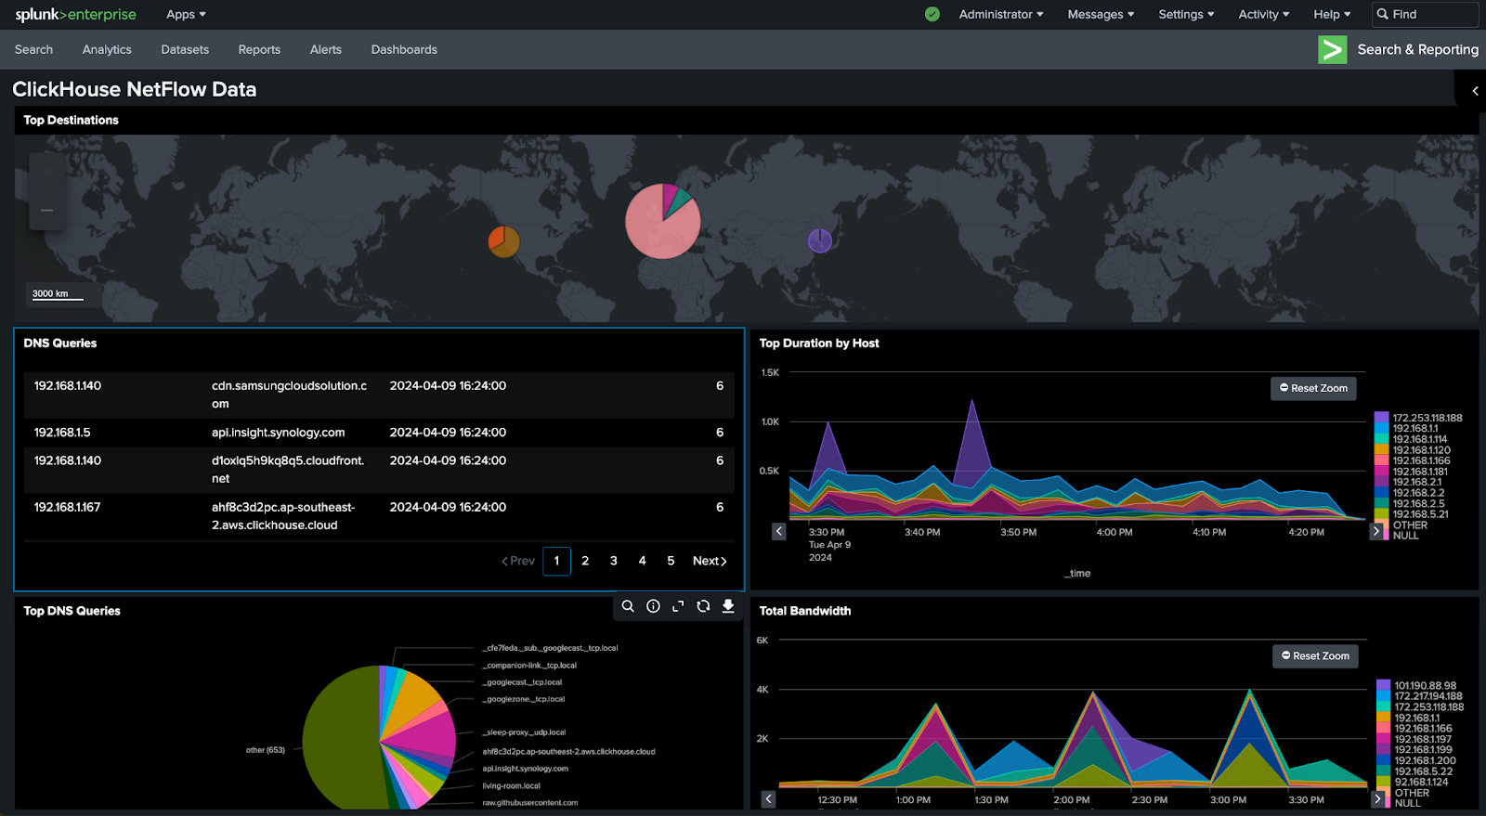Viewport: 1486px width, 816px height.
Task: Click the info icon on Top DNS Queries
Action: coord(653,606)
